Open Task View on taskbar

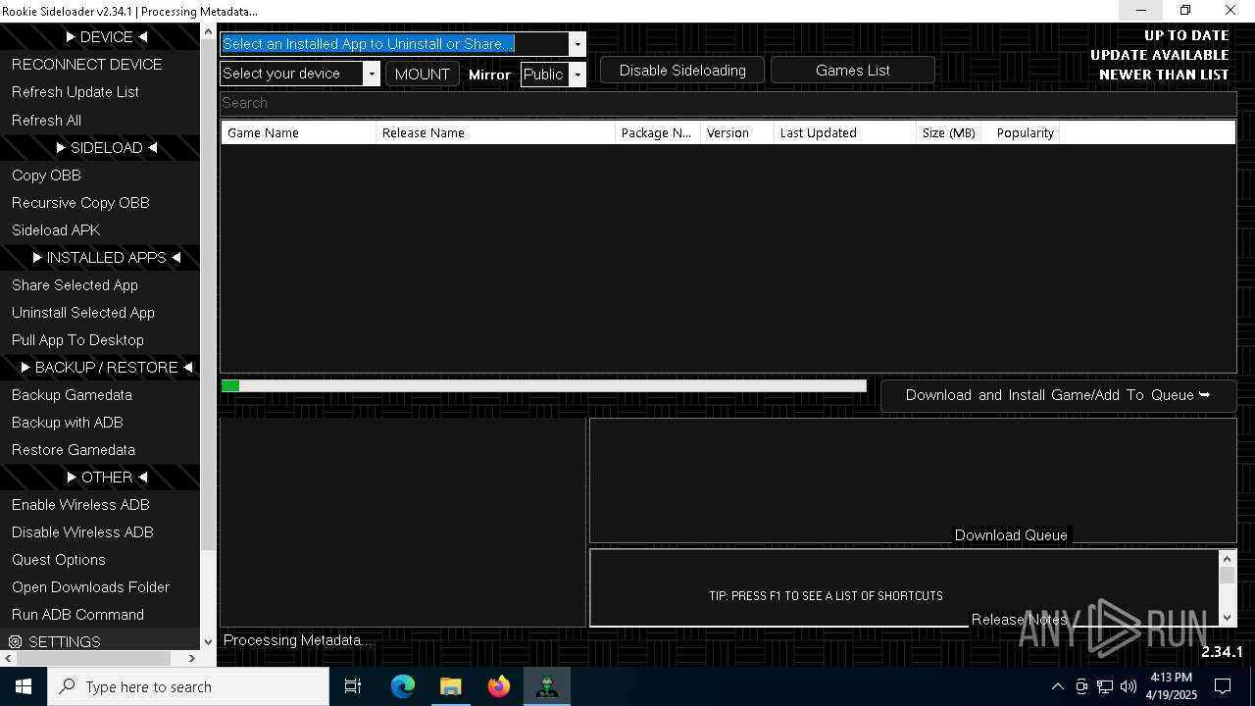tap(353, 686)
